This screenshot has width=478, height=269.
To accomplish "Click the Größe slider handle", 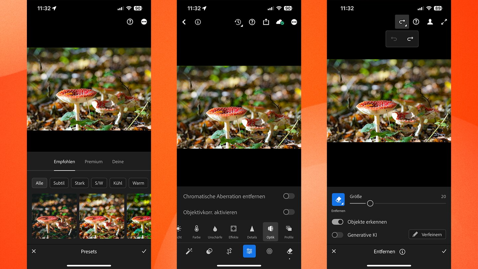I will [x=370, y=203].
